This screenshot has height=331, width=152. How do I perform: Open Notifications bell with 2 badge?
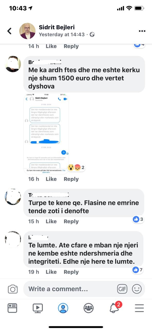tap(115, 307)
